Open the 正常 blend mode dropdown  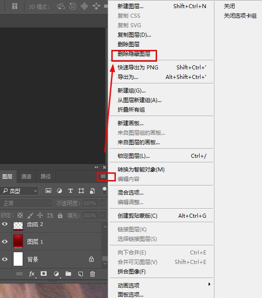point(26,203)
